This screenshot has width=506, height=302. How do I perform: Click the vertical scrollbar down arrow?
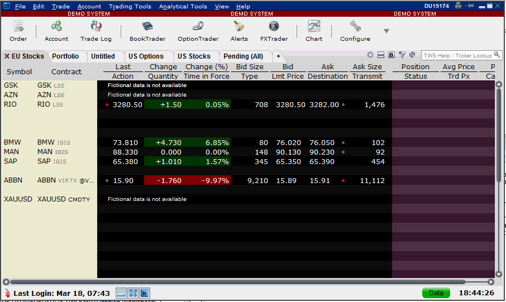click(499, 274)
